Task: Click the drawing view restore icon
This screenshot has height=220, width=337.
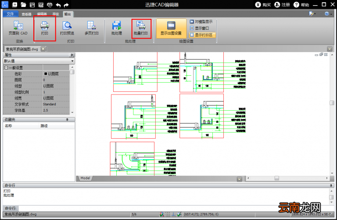Action: click(x=321, y=55)
